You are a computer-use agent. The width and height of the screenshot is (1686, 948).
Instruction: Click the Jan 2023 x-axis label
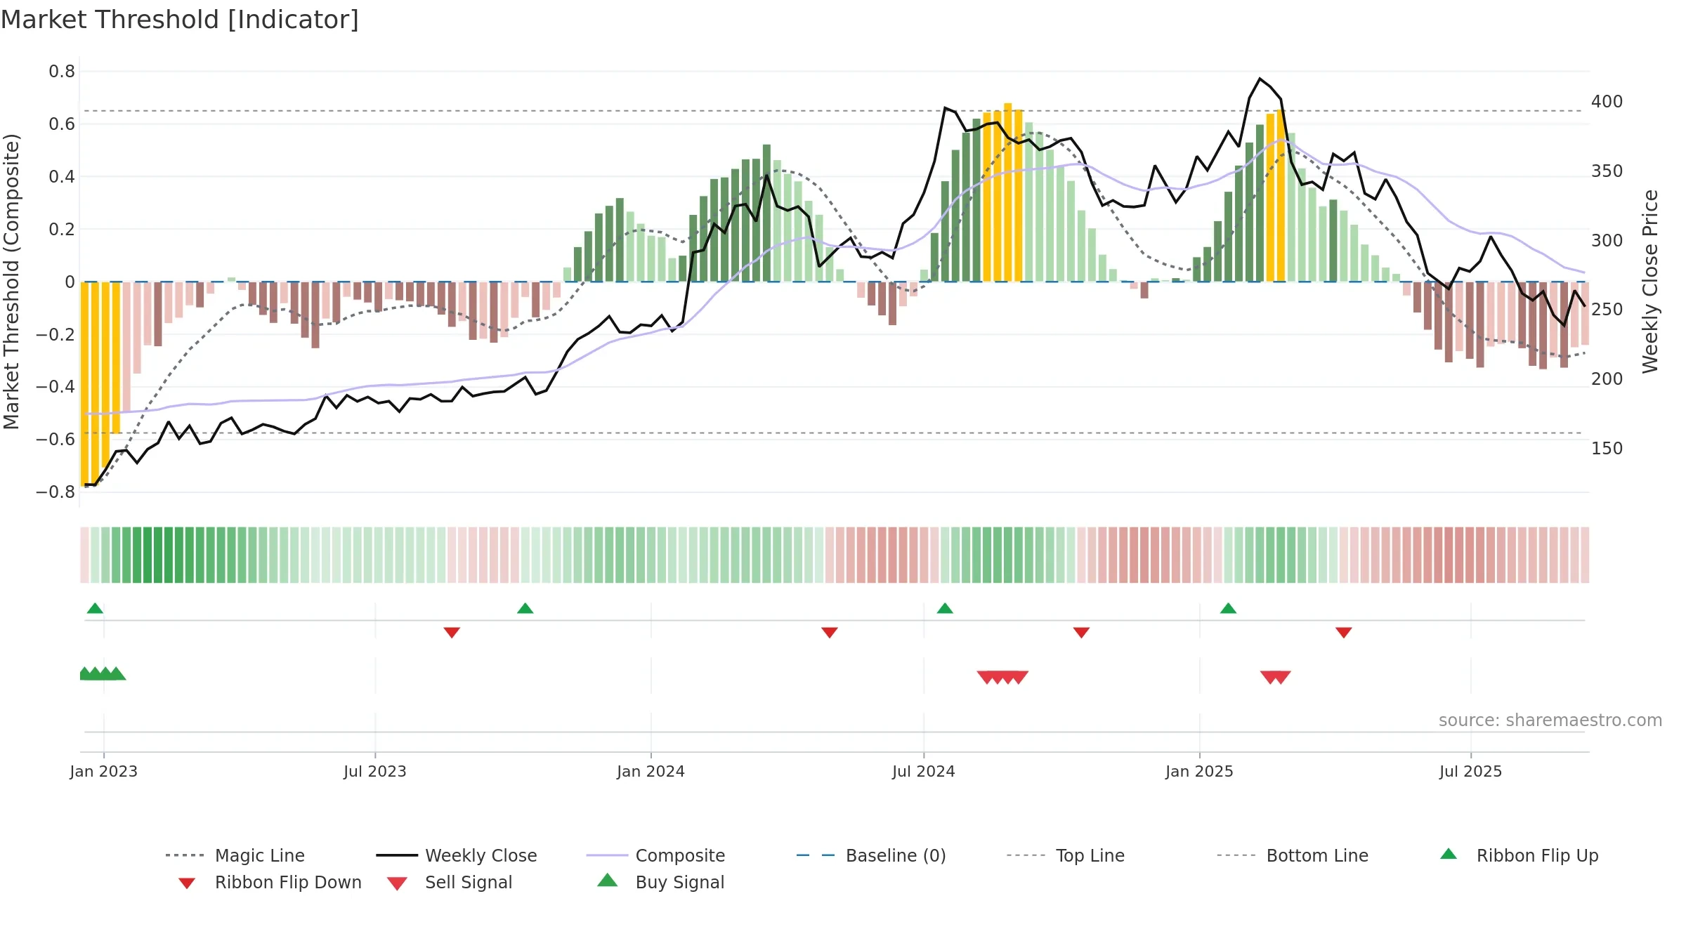[103, 771]
